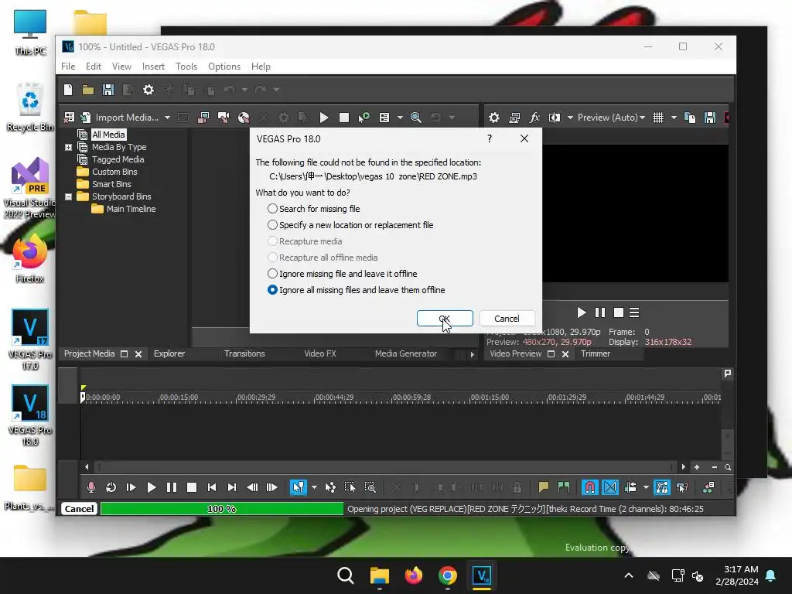Confirm the dialog with OK
Viewport: 792px width, 594px height.
pyautogui.click(x=445, y=318)
